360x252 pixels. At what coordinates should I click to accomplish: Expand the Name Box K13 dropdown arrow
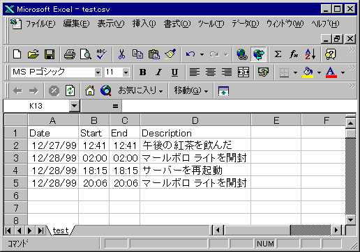tap(74, 106)
